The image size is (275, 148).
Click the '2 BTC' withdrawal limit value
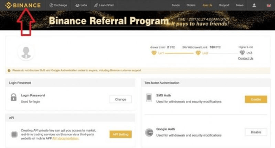(x=171, y=47)
